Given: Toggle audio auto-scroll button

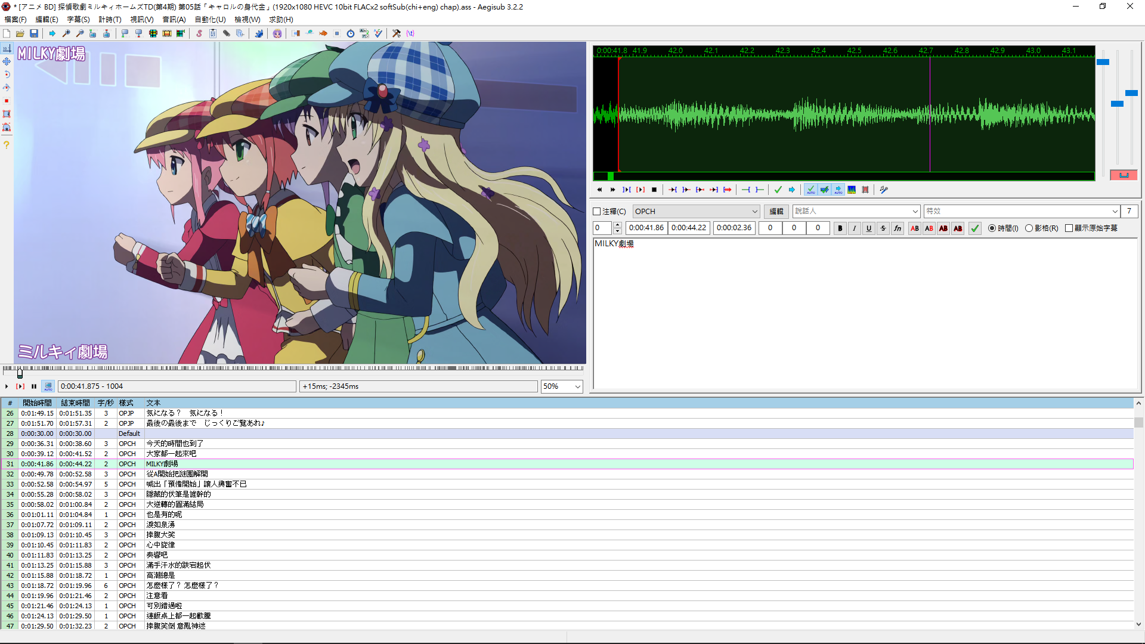Looking at the screenshot, I should 838,190.
